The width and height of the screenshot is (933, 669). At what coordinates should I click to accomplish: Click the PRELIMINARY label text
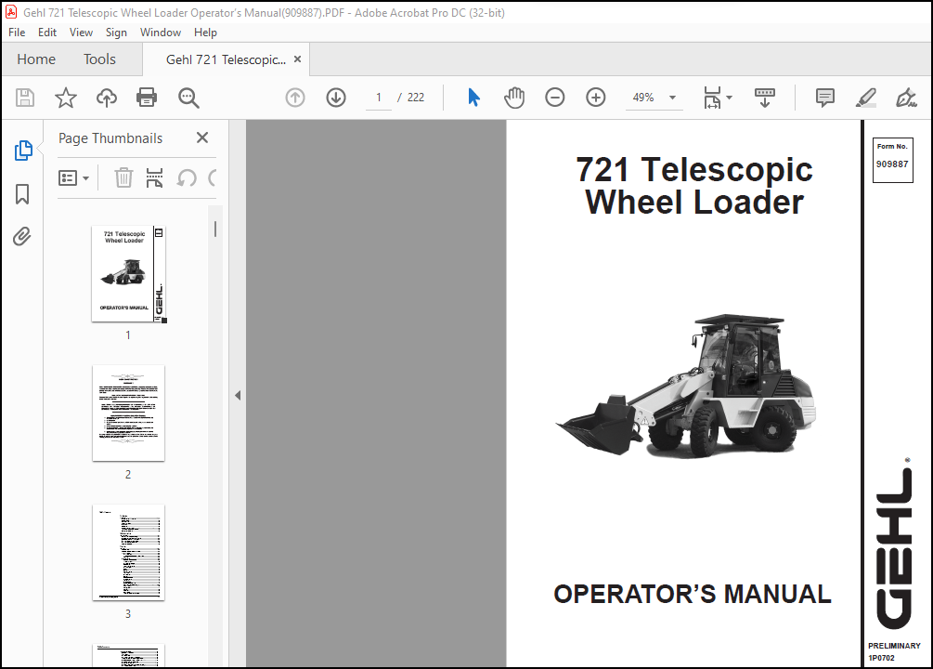point(894,646)
